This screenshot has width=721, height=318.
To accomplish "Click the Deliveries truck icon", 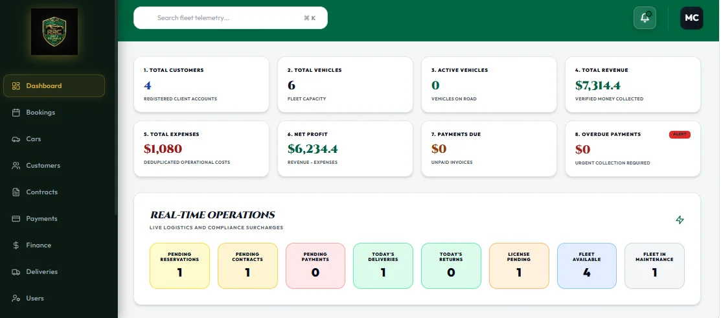I will pos(16,272).
